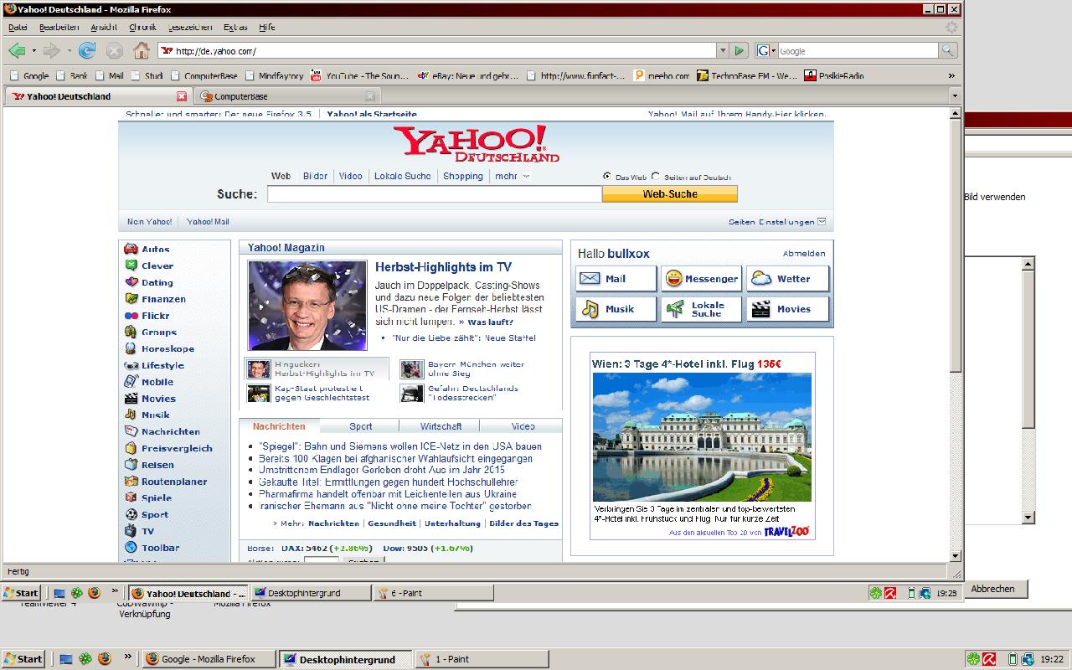Click the Toolbar icon in Yahoo sidebar

pos(131,548)
